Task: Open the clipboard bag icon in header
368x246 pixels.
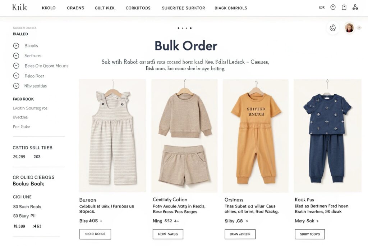Action: coord(344,8)
